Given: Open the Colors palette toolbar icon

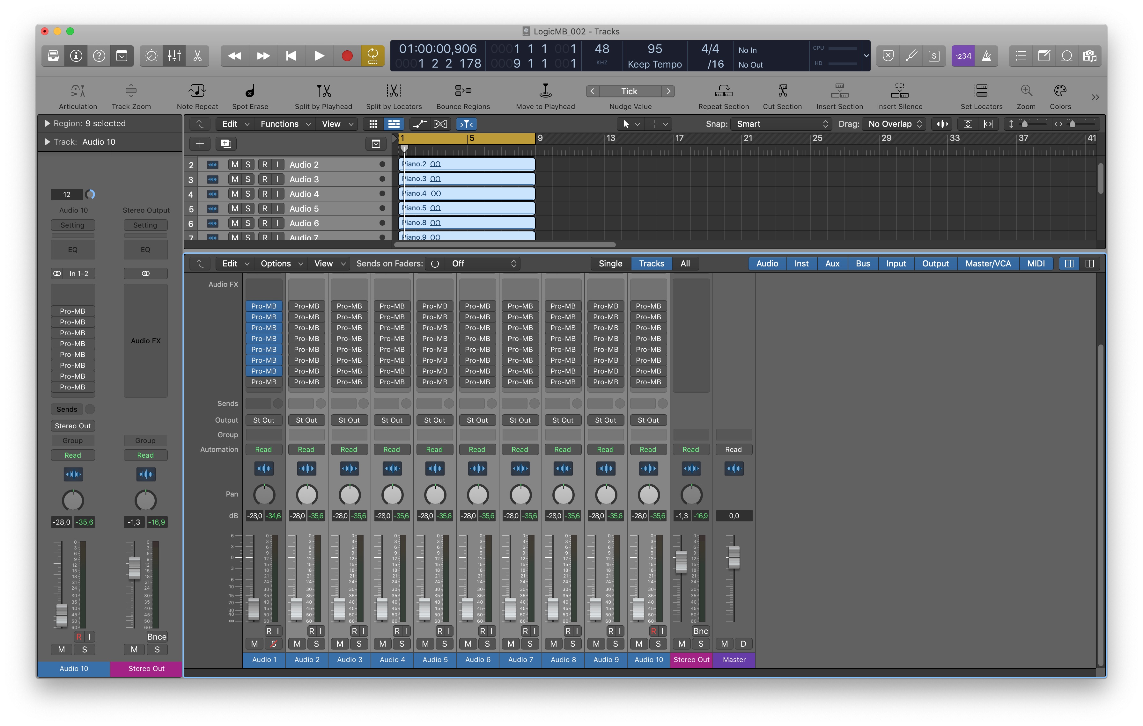Looking at the screenshot, I should (x=1060, y=90).
